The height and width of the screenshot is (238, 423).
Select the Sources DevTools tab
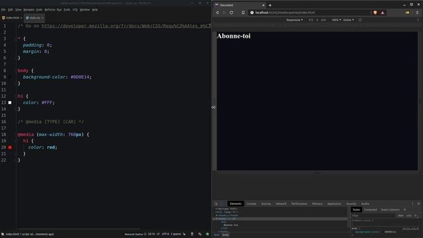tap(266, 204)
